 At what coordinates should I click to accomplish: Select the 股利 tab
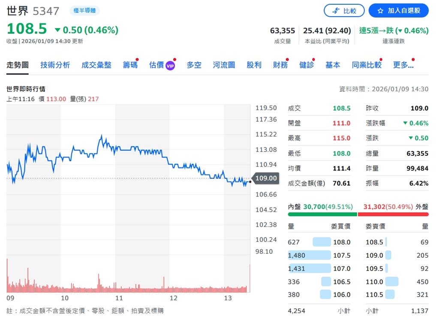(254, 64)
